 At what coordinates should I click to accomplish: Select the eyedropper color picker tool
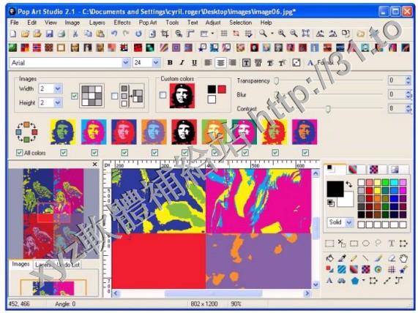pos(342,258)
